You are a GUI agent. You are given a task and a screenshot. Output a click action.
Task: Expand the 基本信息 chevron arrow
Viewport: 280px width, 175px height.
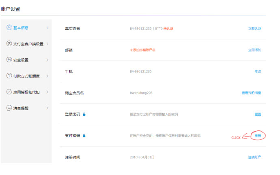tap(47, 28)
